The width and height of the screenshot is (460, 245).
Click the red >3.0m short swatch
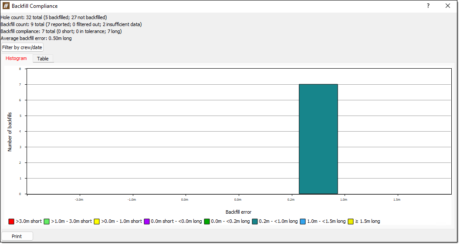[x=11, y=221]
